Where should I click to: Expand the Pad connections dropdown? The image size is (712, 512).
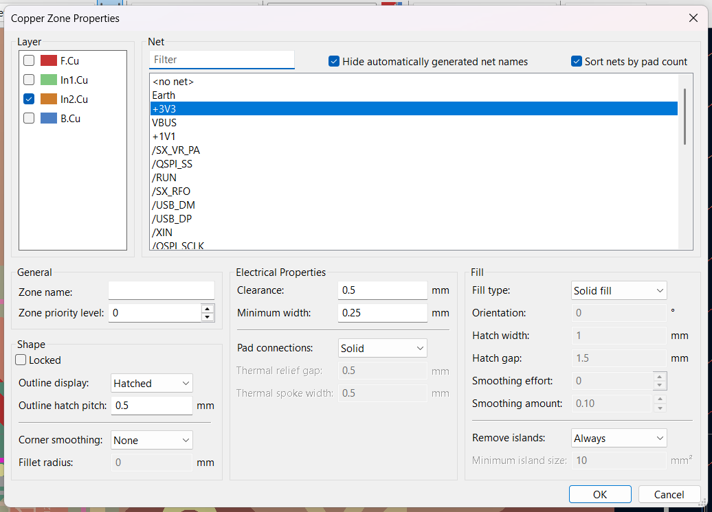pyautogui.click(x=382, y=349)
